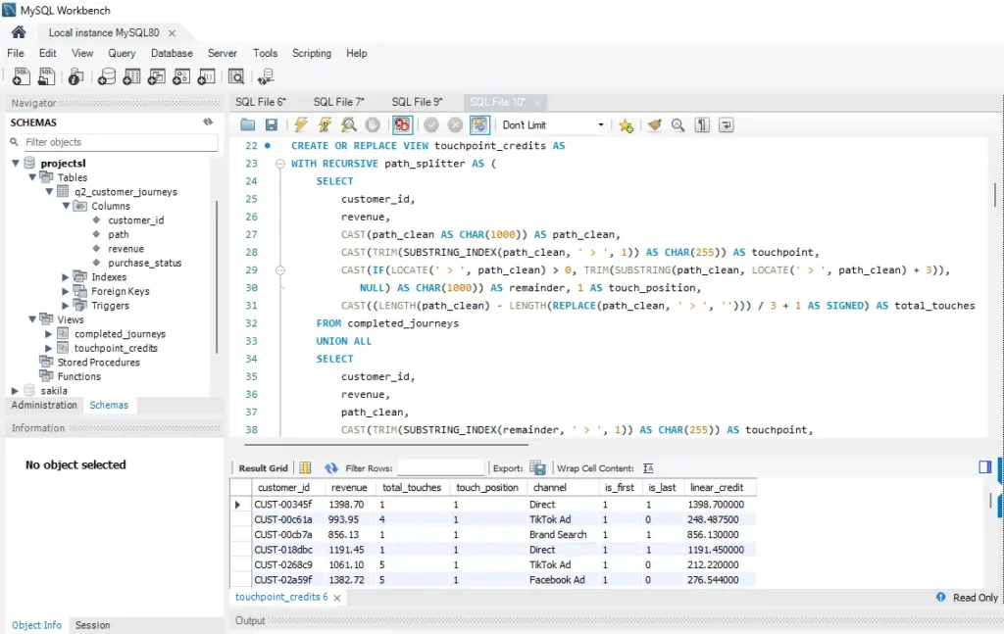Click the Filter Rows input box
The width and height of the screenshot is (1004, 634).
pyautogui.click(x=440, y=468)
